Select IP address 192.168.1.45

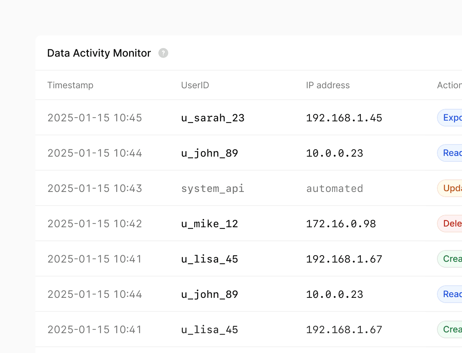point(344,118)
